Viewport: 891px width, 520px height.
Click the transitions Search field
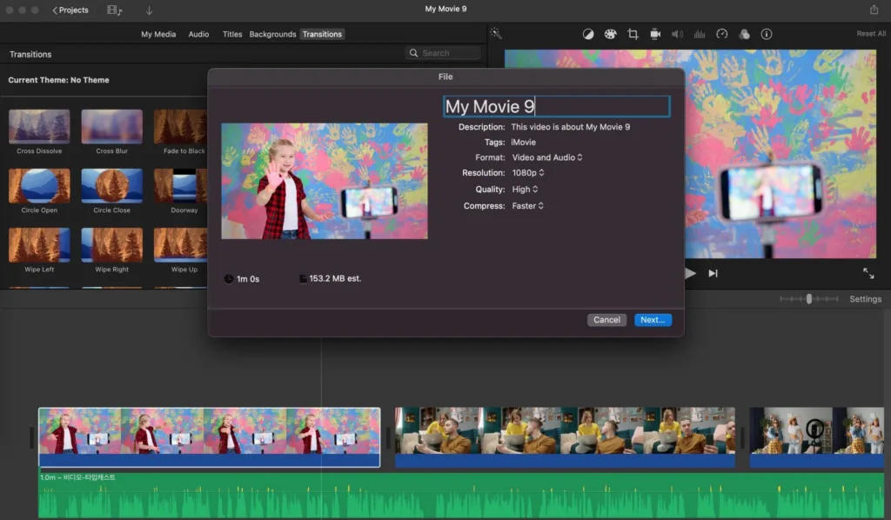click(x=443, y=53)
